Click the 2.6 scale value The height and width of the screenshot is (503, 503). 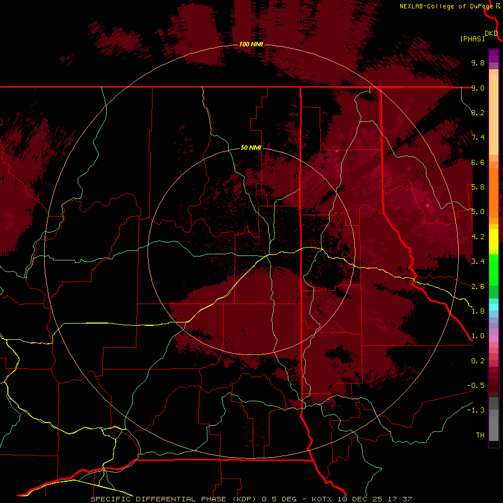coord(478,287)
